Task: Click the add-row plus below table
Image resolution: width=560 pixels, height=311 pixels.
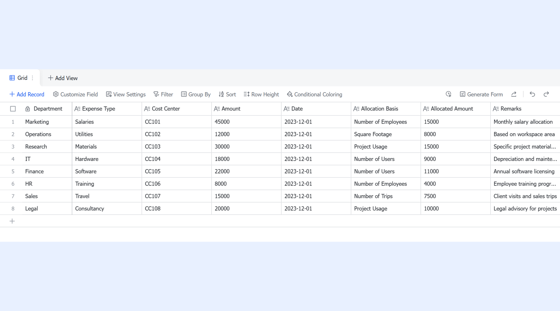Action: pyautogui.click(x=12, y=221)
